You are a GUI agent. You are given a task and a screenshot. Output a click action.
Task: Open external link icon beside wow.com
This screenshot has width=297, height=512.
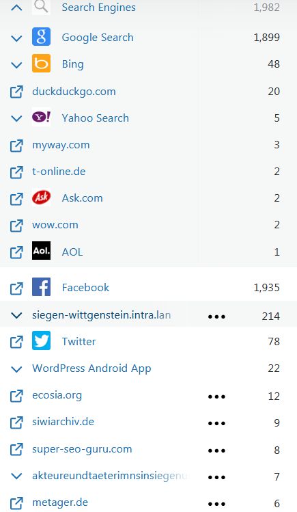(x=16, y=226)
